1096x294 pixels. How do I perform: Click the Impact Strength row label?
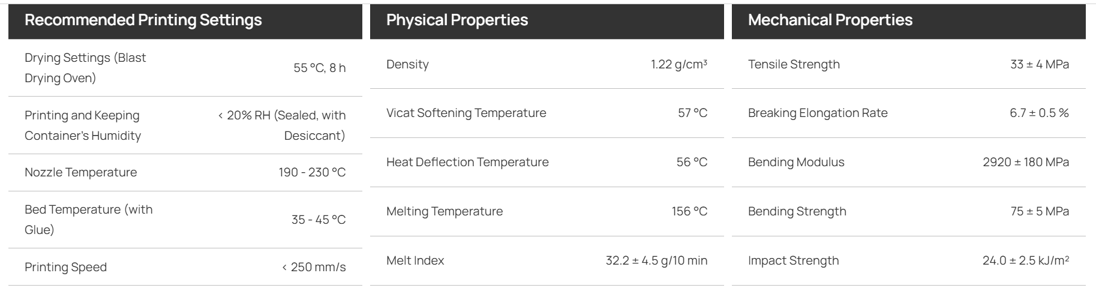(794, 260)
